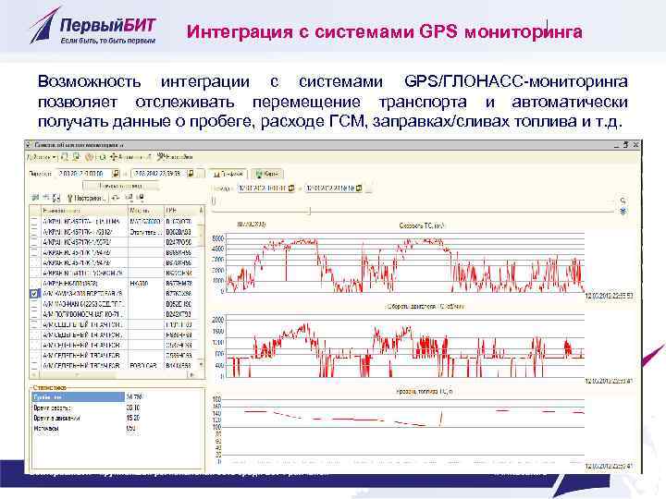Select the НК300 model cell
This screenshot has height=499, width=666.
tap(146, 284)
